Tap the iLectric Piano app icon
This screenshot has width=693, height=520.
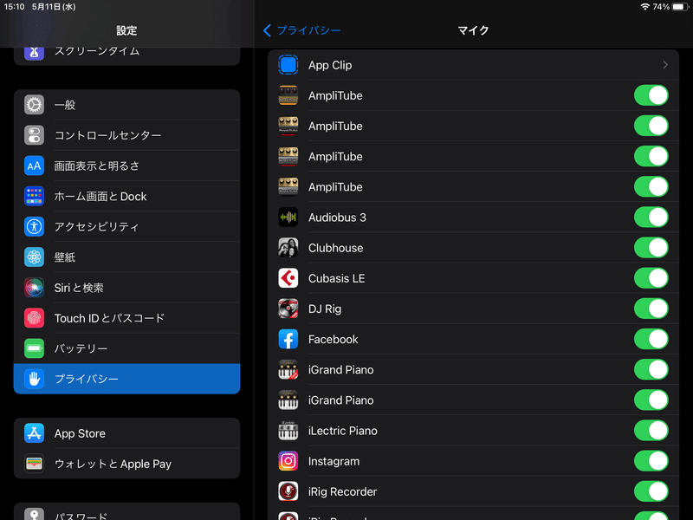click(x=288, y=431)
